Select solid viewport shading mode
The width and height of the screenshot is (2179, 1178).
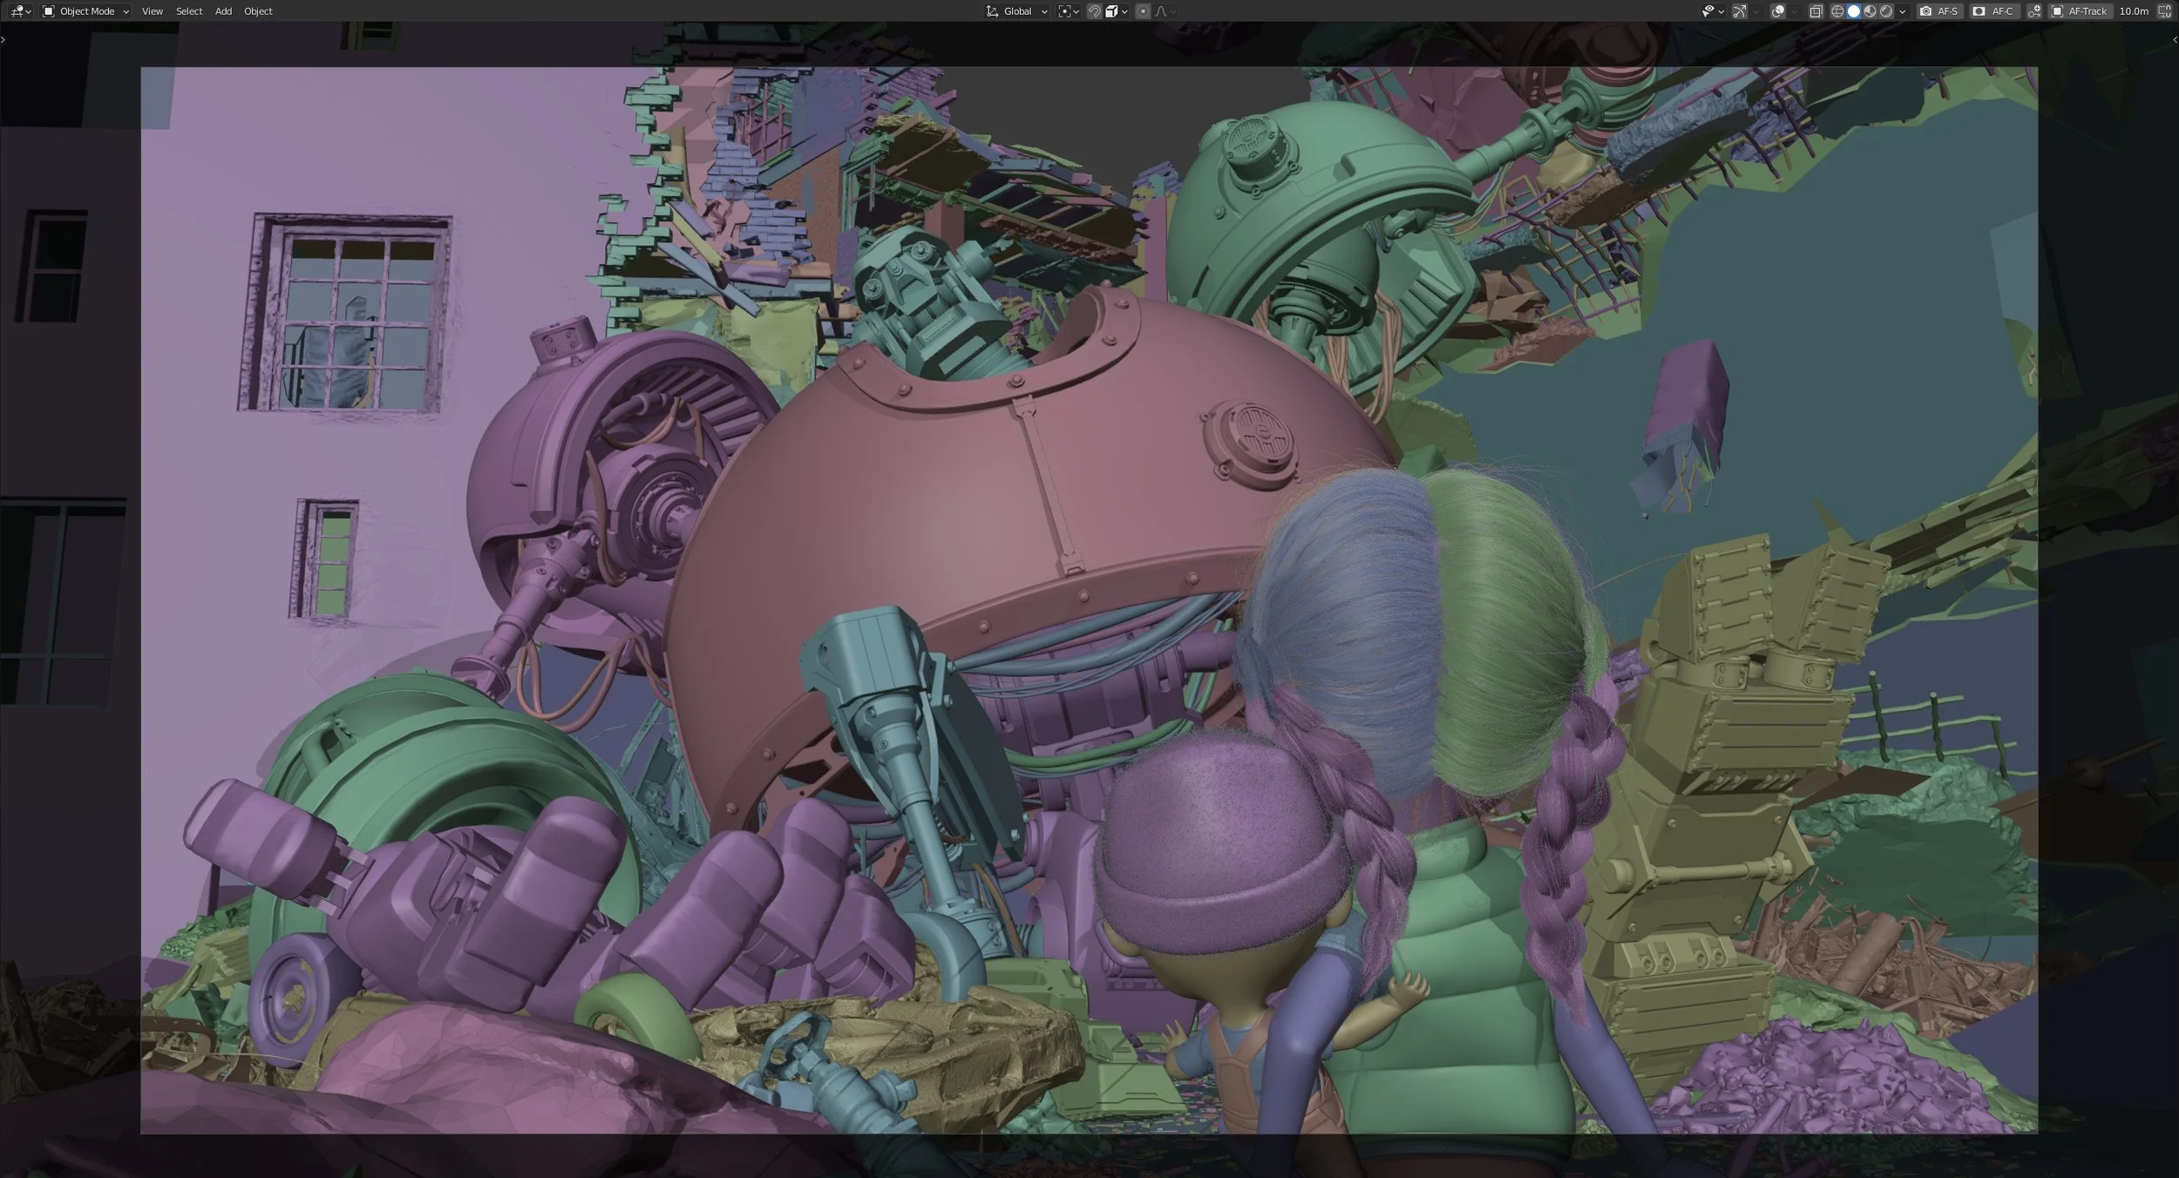tap(1854, 11)
